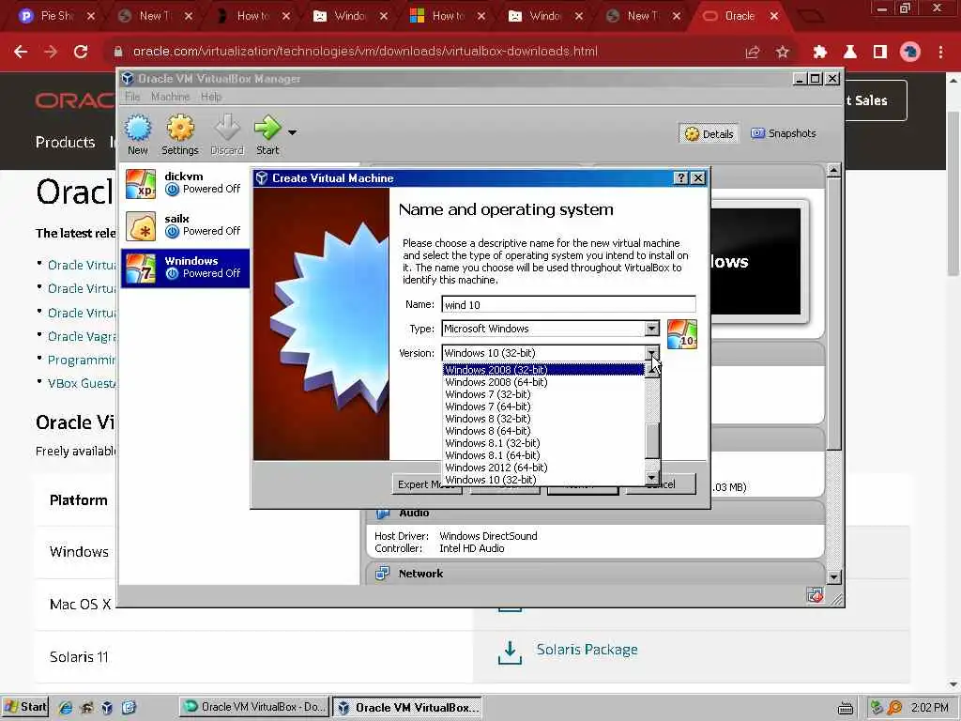Switch to Snapshots view
Viewport: 961px width, 721px height.
click(x=784, y=133)
